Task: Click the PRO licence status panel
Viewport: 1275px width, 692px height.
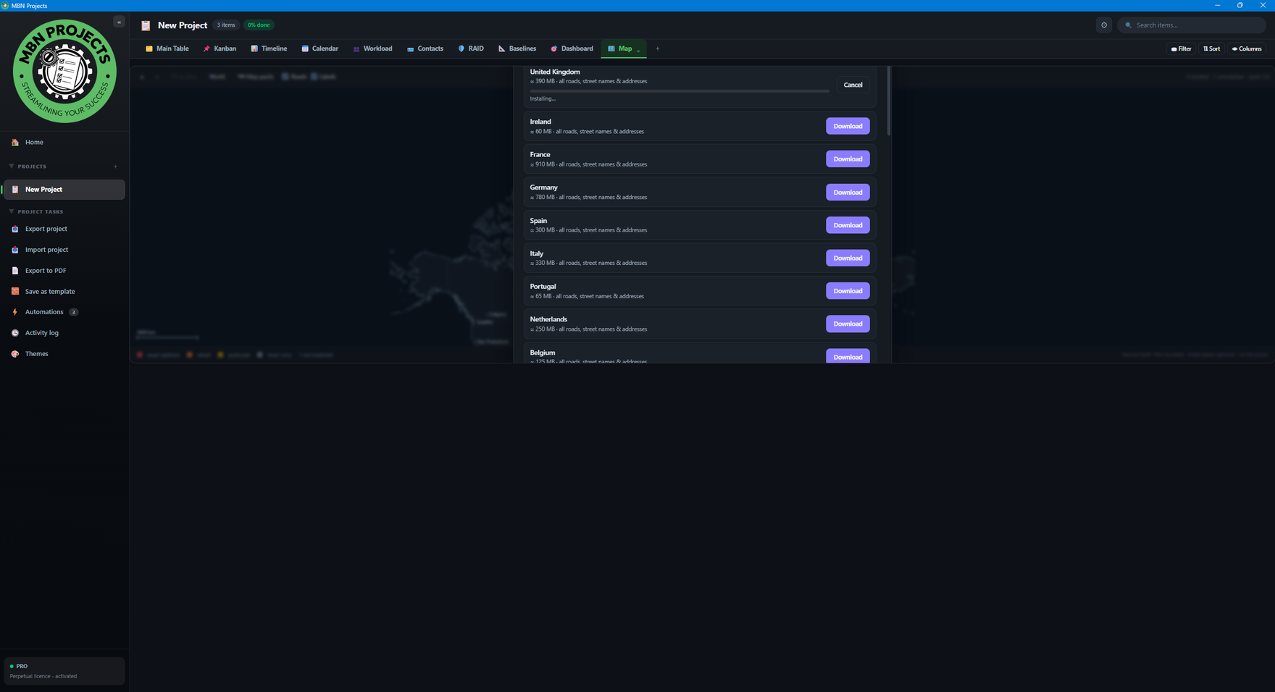Action: click(x=64, y=671)
